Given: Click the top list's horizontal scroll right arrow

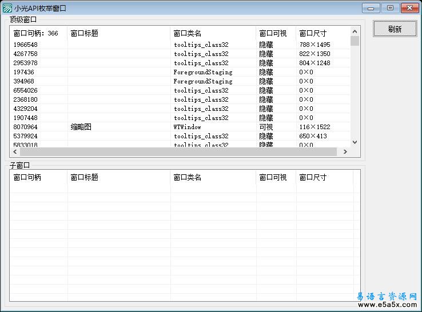Looking at the screenshot, I should click(x=345, y=151).
